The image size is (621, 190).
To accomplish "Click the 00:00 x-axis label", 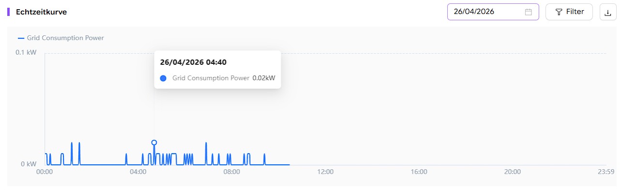I will pos(45,172).
